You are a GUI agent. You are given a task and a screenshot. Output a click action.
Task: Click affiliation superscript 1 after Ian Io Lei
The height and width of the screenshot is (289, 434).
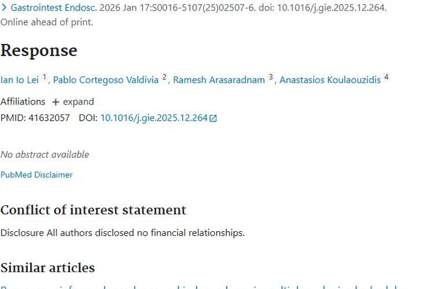[45, 77]
